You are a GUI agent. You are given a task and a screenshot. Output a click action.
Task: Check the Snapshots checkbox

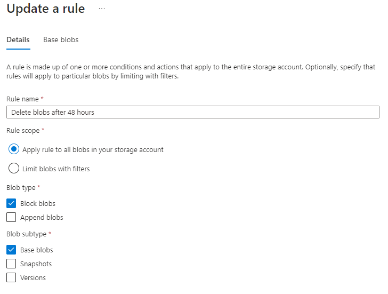(x=11, y=264)
